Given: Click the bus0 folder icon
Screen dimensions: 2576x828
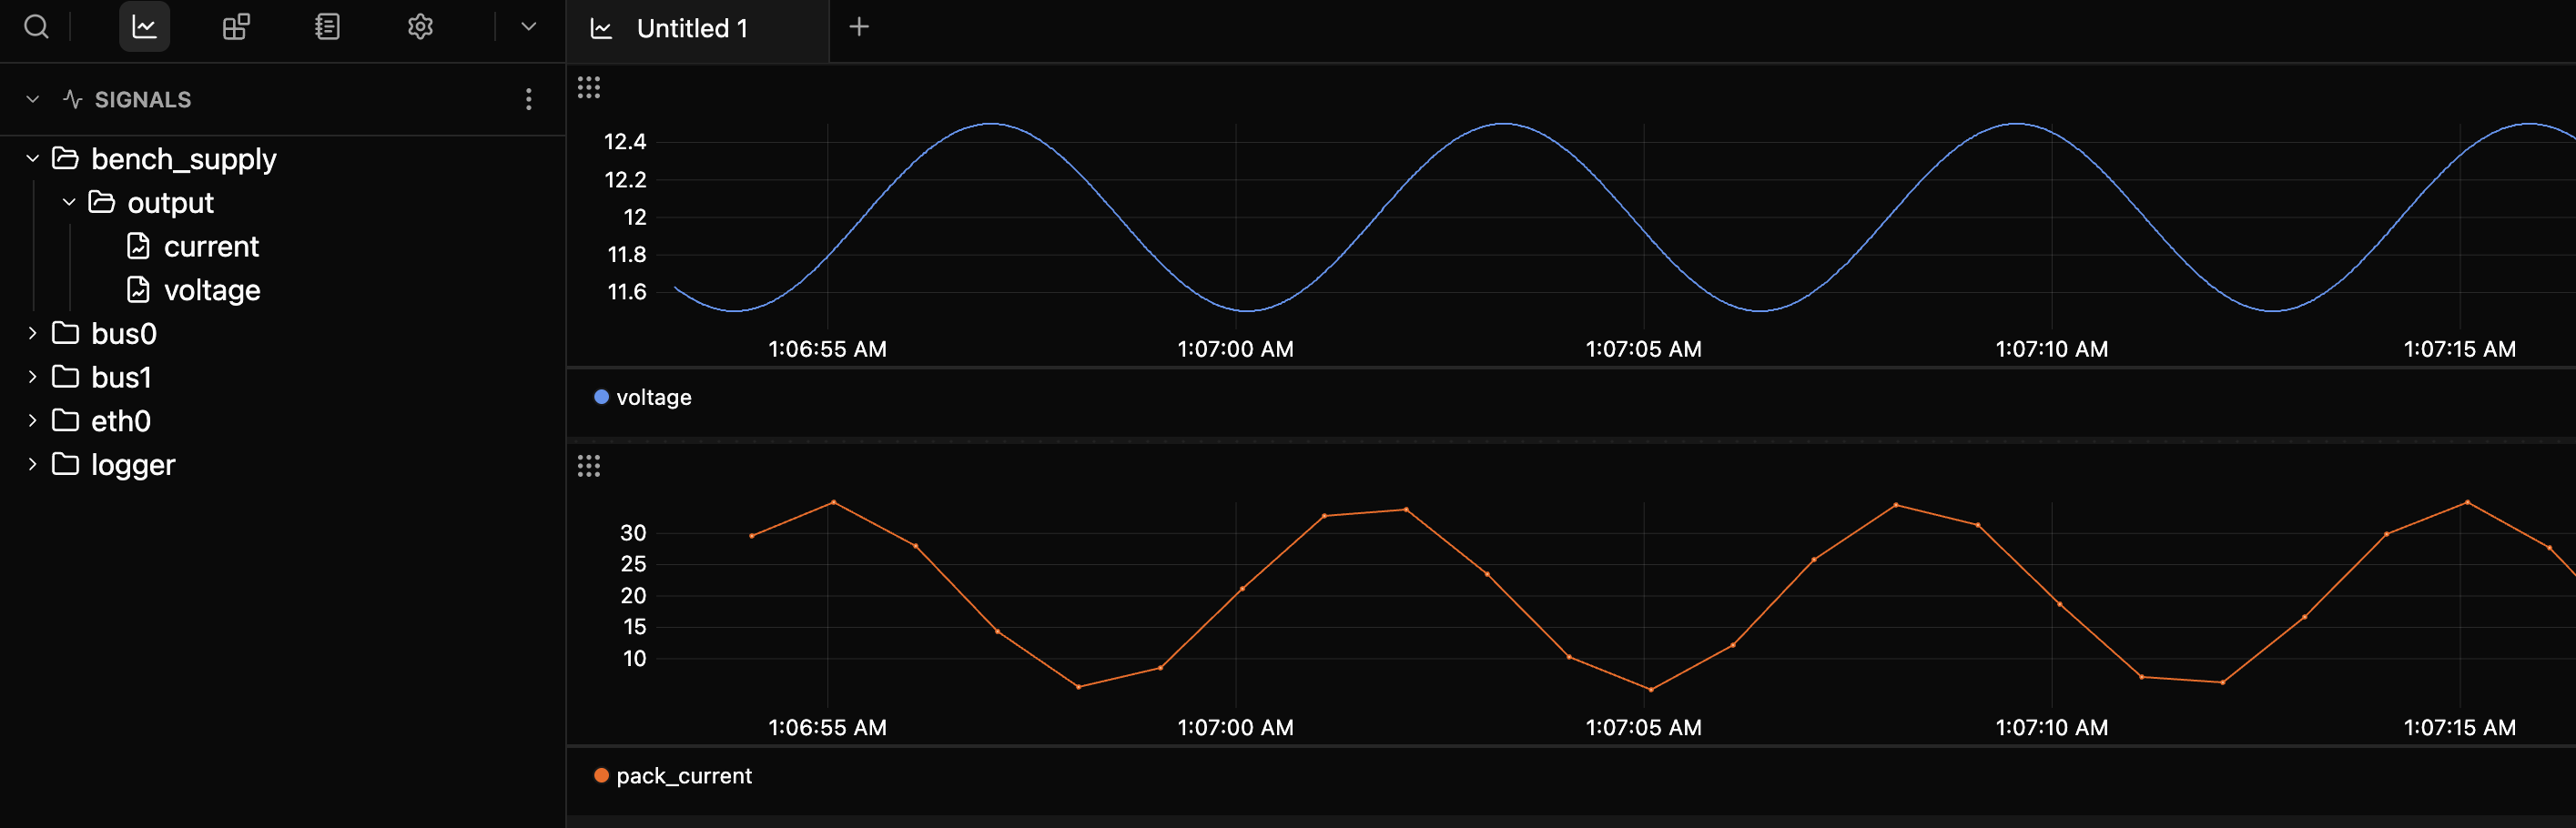Looking at the screenshot, I should (x=66, y=333).
